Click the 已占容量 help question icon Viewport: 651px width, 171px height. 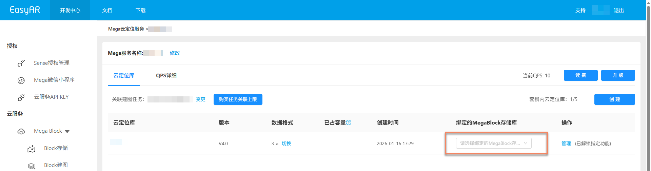pos(349,122)
